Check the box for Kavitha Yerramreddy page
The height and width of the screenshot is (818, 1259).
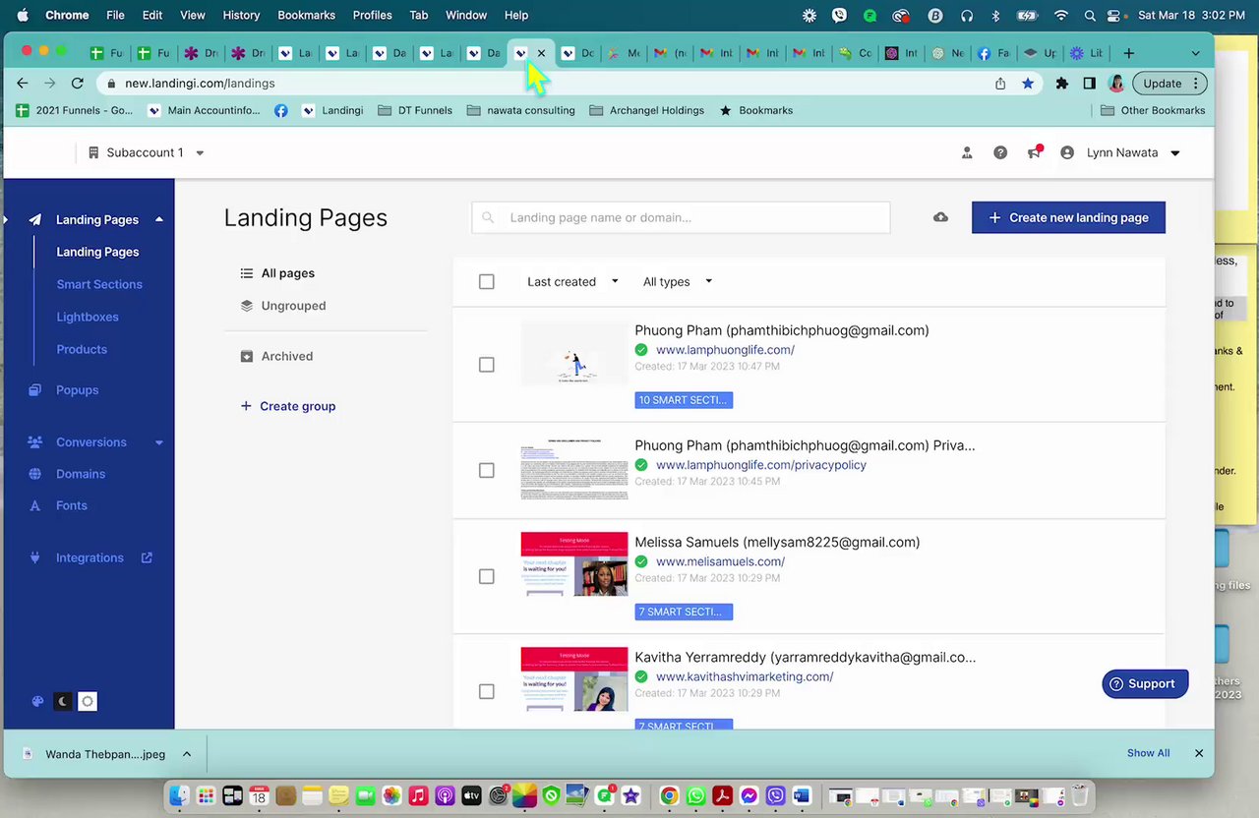click(x=486, y=691)
